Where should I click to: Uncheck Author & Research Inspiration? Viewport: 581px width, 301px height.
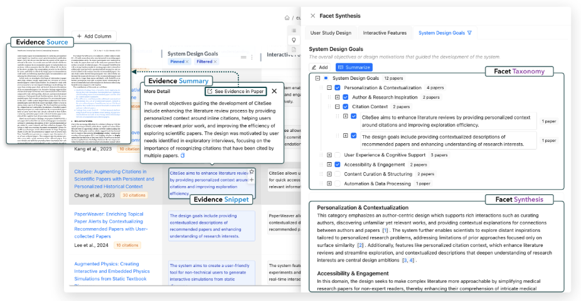pyautogui.click(x=345, y=97)
